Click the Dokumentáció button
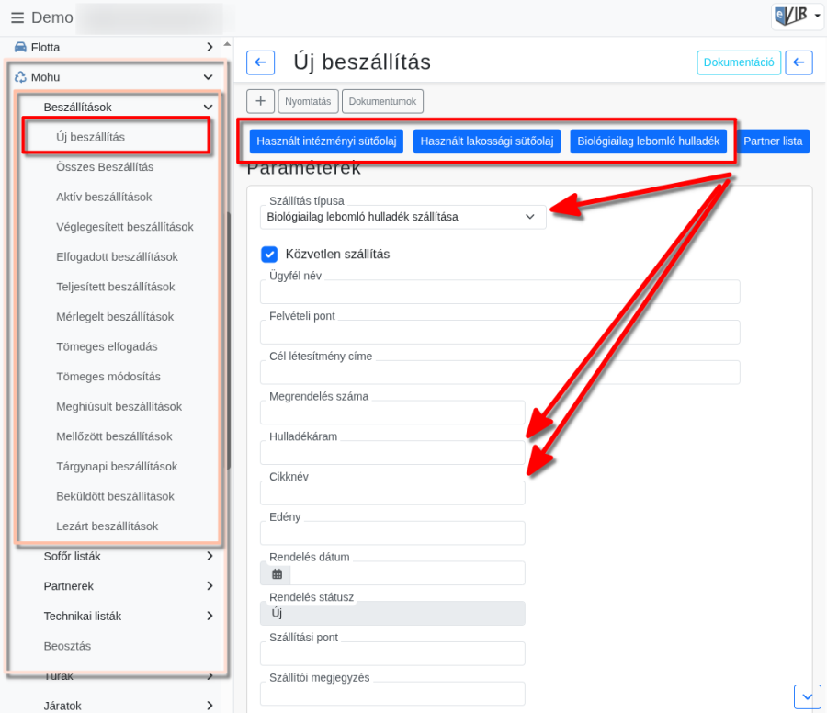This screenshot has height=713, width=827. 739,62
